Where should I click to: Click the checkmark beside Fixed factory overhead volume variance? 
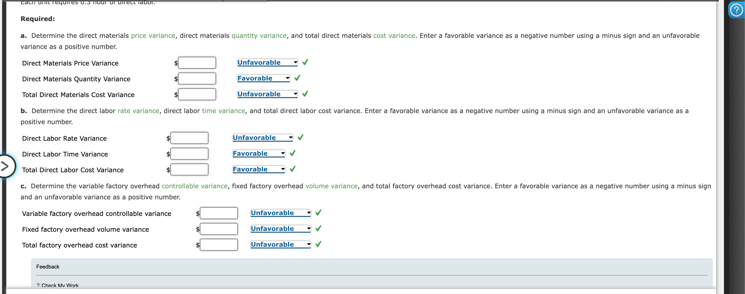pos(318,228)
